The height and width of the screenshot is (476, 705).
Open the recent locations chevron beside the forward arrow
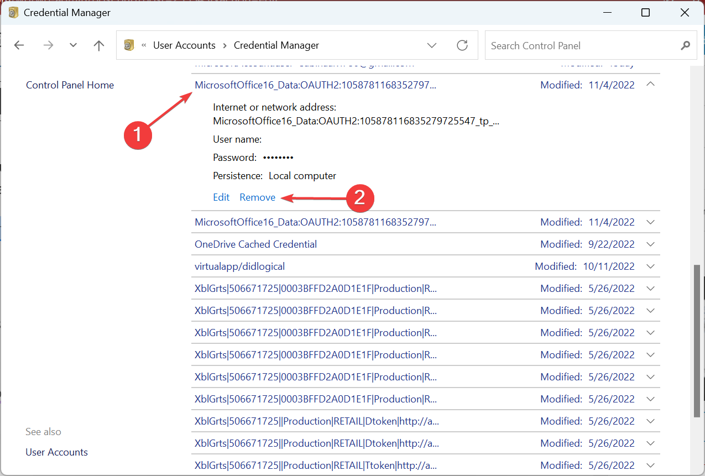click(73, 45)
